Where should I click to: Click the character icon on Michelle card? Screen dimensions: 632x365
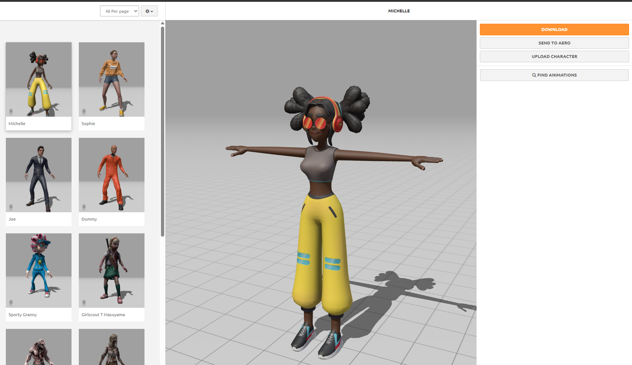coord(11,112)
